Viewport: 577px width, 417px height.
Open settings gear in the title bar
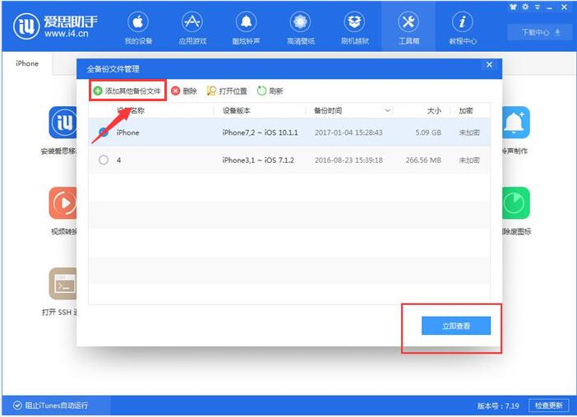(x=525, y=7)
